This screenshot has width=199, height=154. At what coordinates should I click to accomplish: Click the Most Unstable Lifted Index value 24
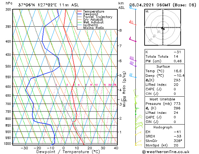176,113
